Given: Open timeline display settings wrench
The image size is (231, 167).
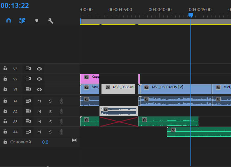Looking at the screenshot, I should (x=50, y=21).
